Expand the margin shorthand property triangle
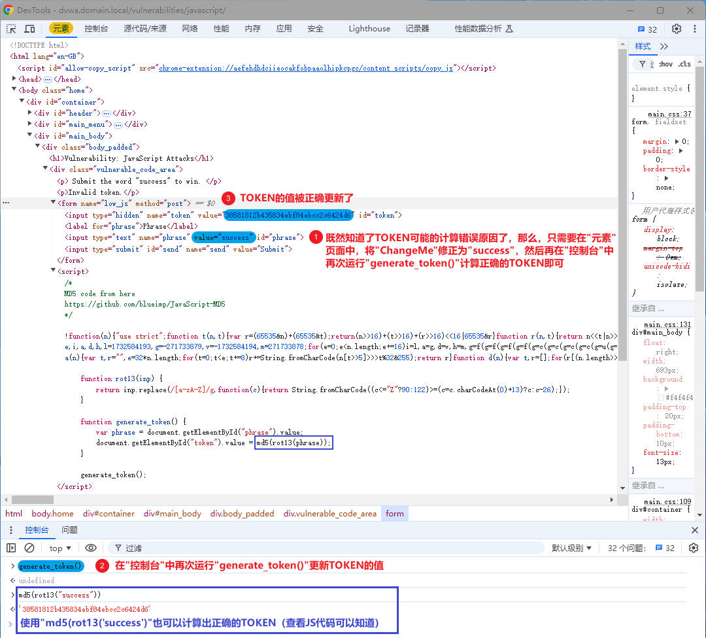The image size is (706, 638). point(677,141)
